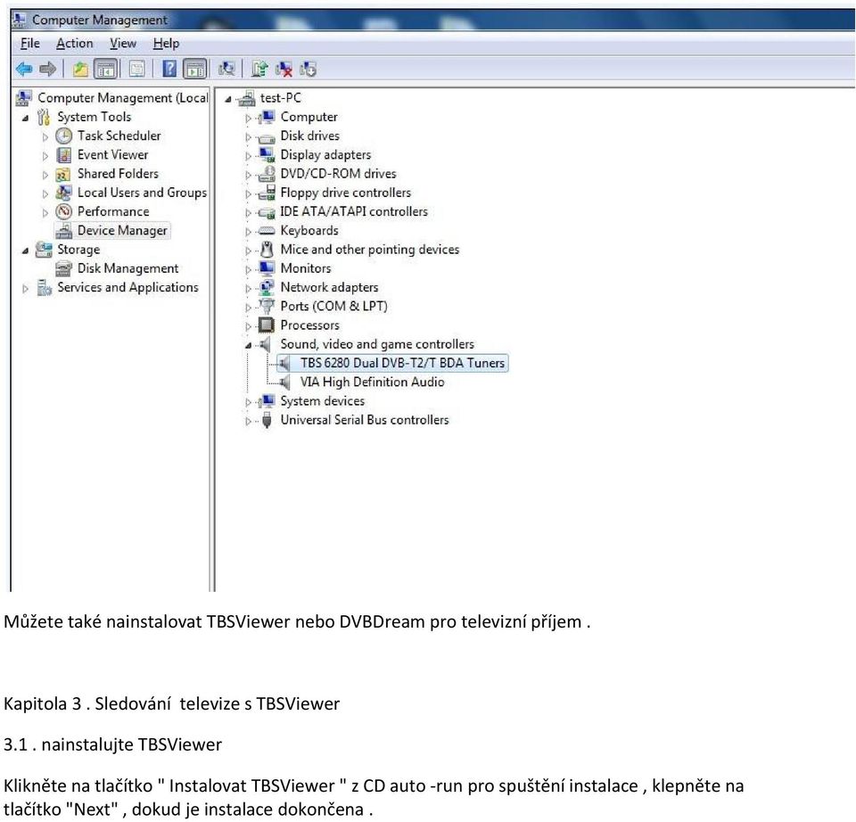Viewport: 856px width, 822px height.
Task: Open the File menu
Action: click(30, 43)
